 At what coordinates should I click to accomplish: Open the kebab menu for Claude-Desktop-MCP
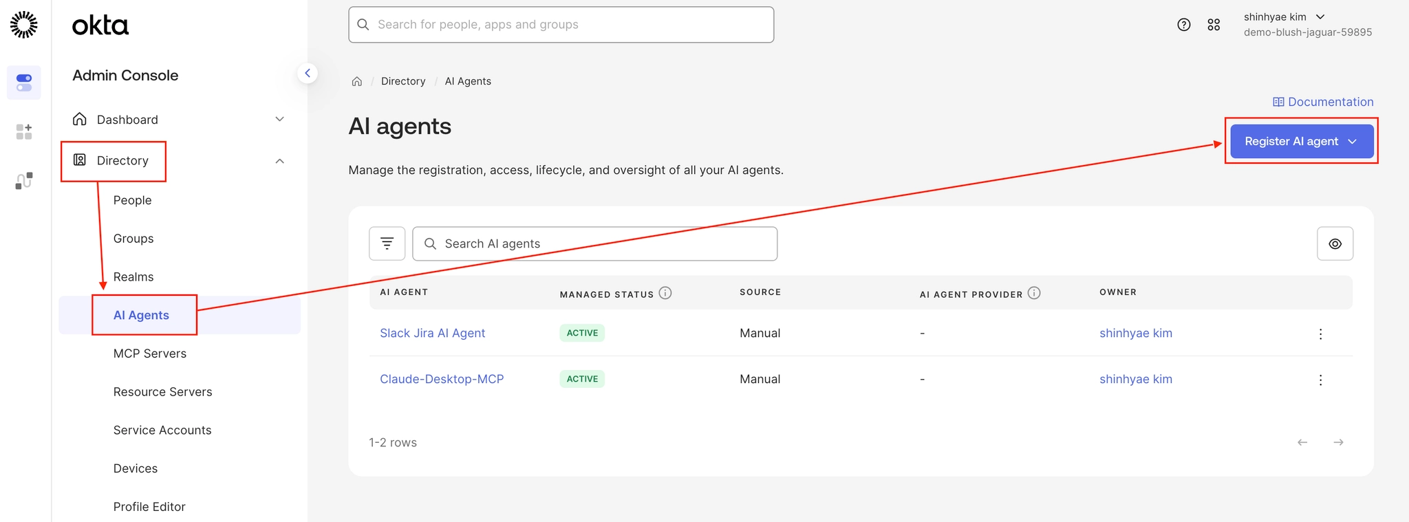pos(1320,380)
